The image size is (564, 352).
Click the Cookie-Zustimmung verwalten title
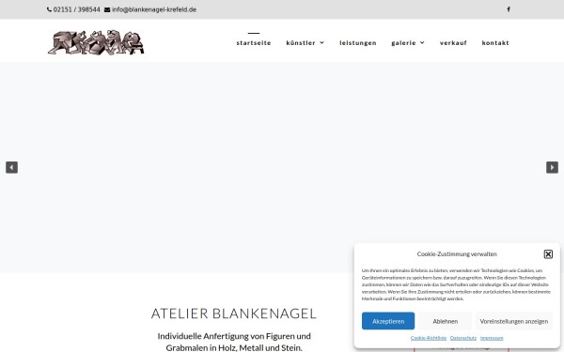pyautogui.click(x=457, y=254)
